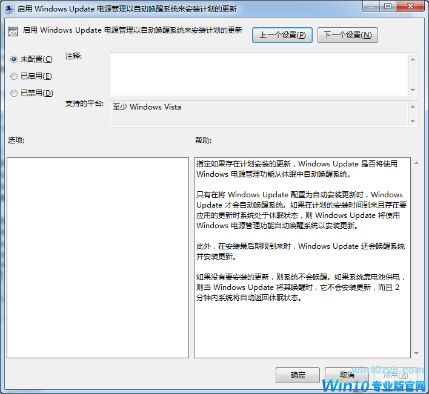
Task: Click down arrow in 支持的平台 scrollbar
Action: click(413, 121)
